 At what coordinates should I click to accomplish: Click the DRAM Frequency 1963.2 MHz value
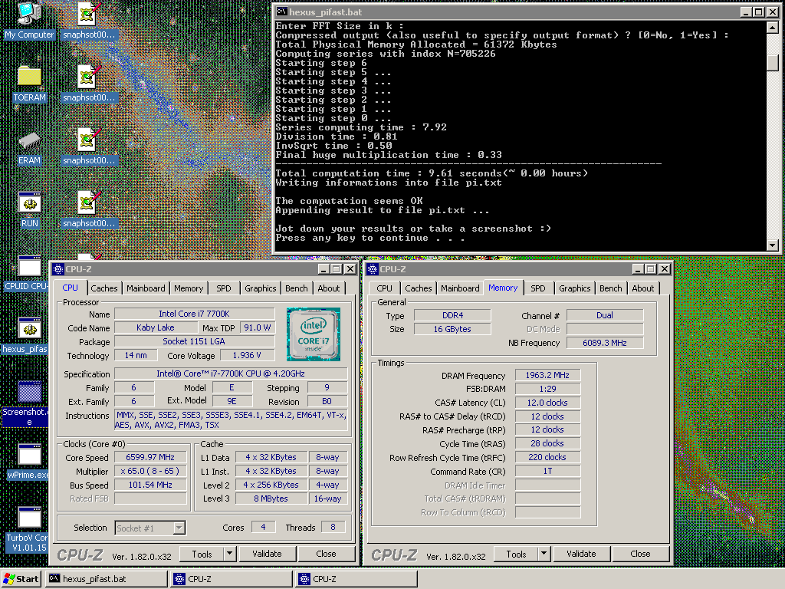tap(547, 375)
